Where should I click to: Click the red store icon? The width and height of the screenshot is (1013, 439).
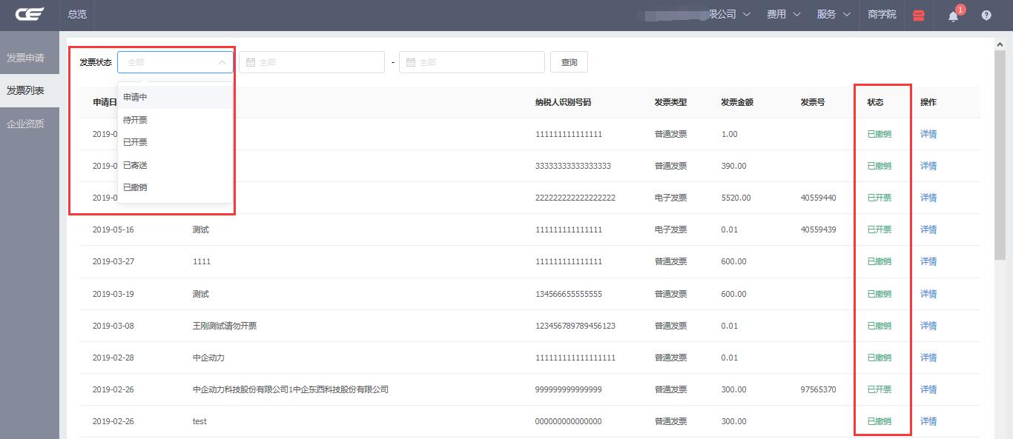coord(919,15)
